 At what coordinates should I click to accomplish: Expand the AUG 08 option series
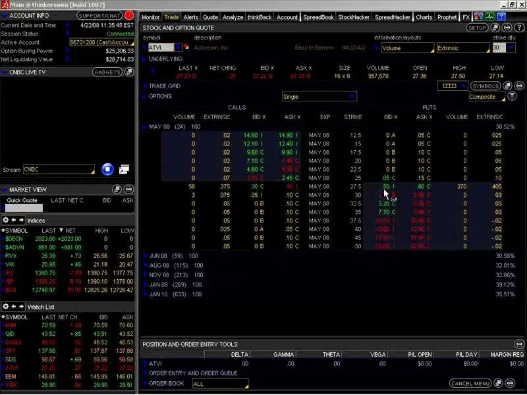point(145,266)
